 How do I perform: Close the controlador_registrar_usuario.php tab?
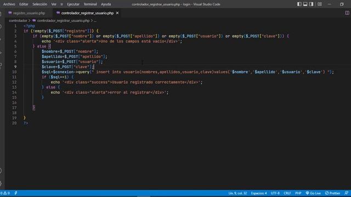click(x=117, y=13)
